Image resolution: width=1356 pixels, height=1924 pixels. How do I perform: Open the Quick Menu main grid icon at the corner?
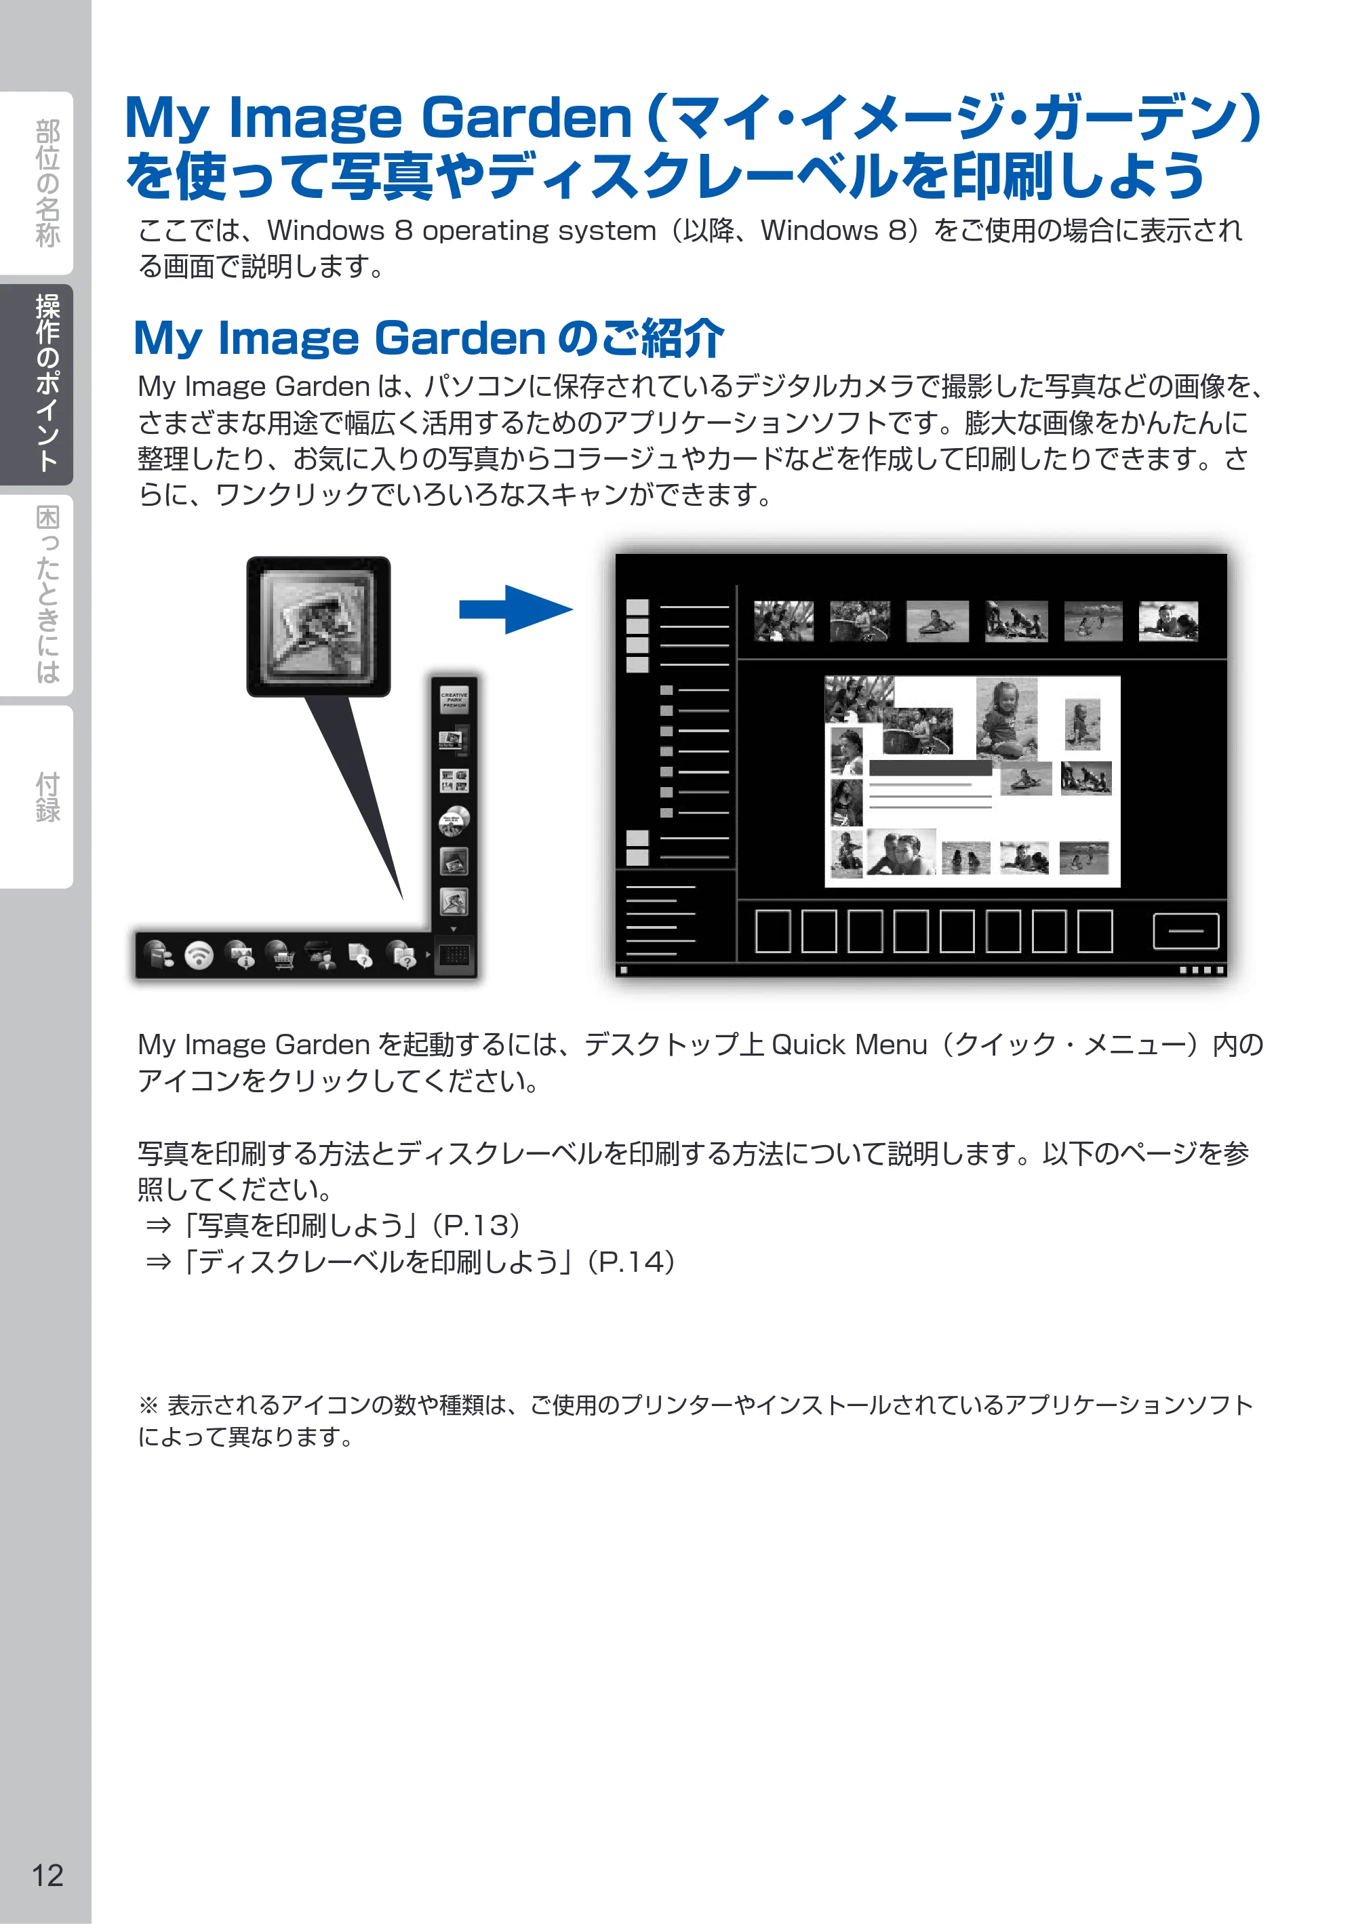pos(454,955)
